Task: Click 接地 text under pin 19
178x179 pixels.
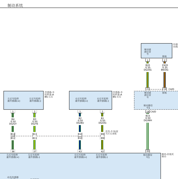Action: coord(164,93)
